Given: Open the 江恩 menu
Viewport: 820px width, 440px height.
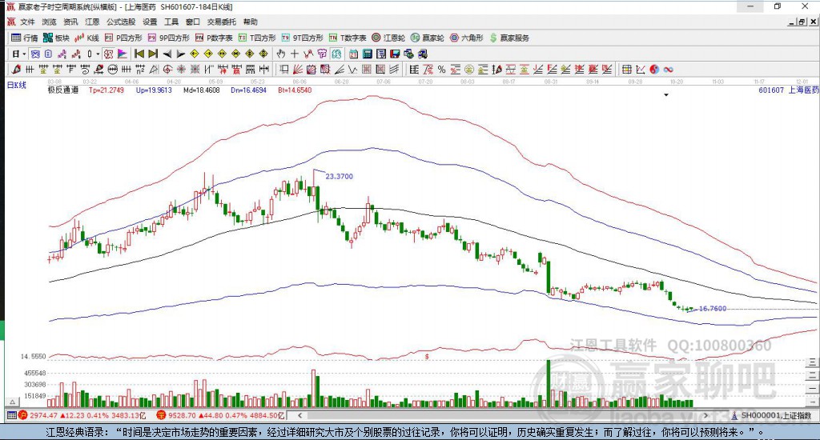Looking at the screenshot, I should pos(92,22).
